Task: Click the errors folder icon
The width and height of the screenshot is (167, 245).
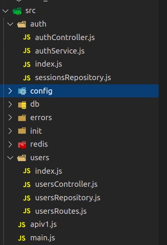Action: (22, 118)
